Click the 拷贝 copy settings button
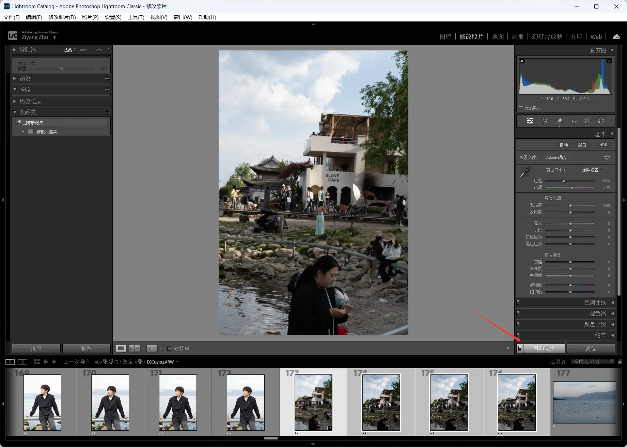The image size is (627, 447). (36, 348)
